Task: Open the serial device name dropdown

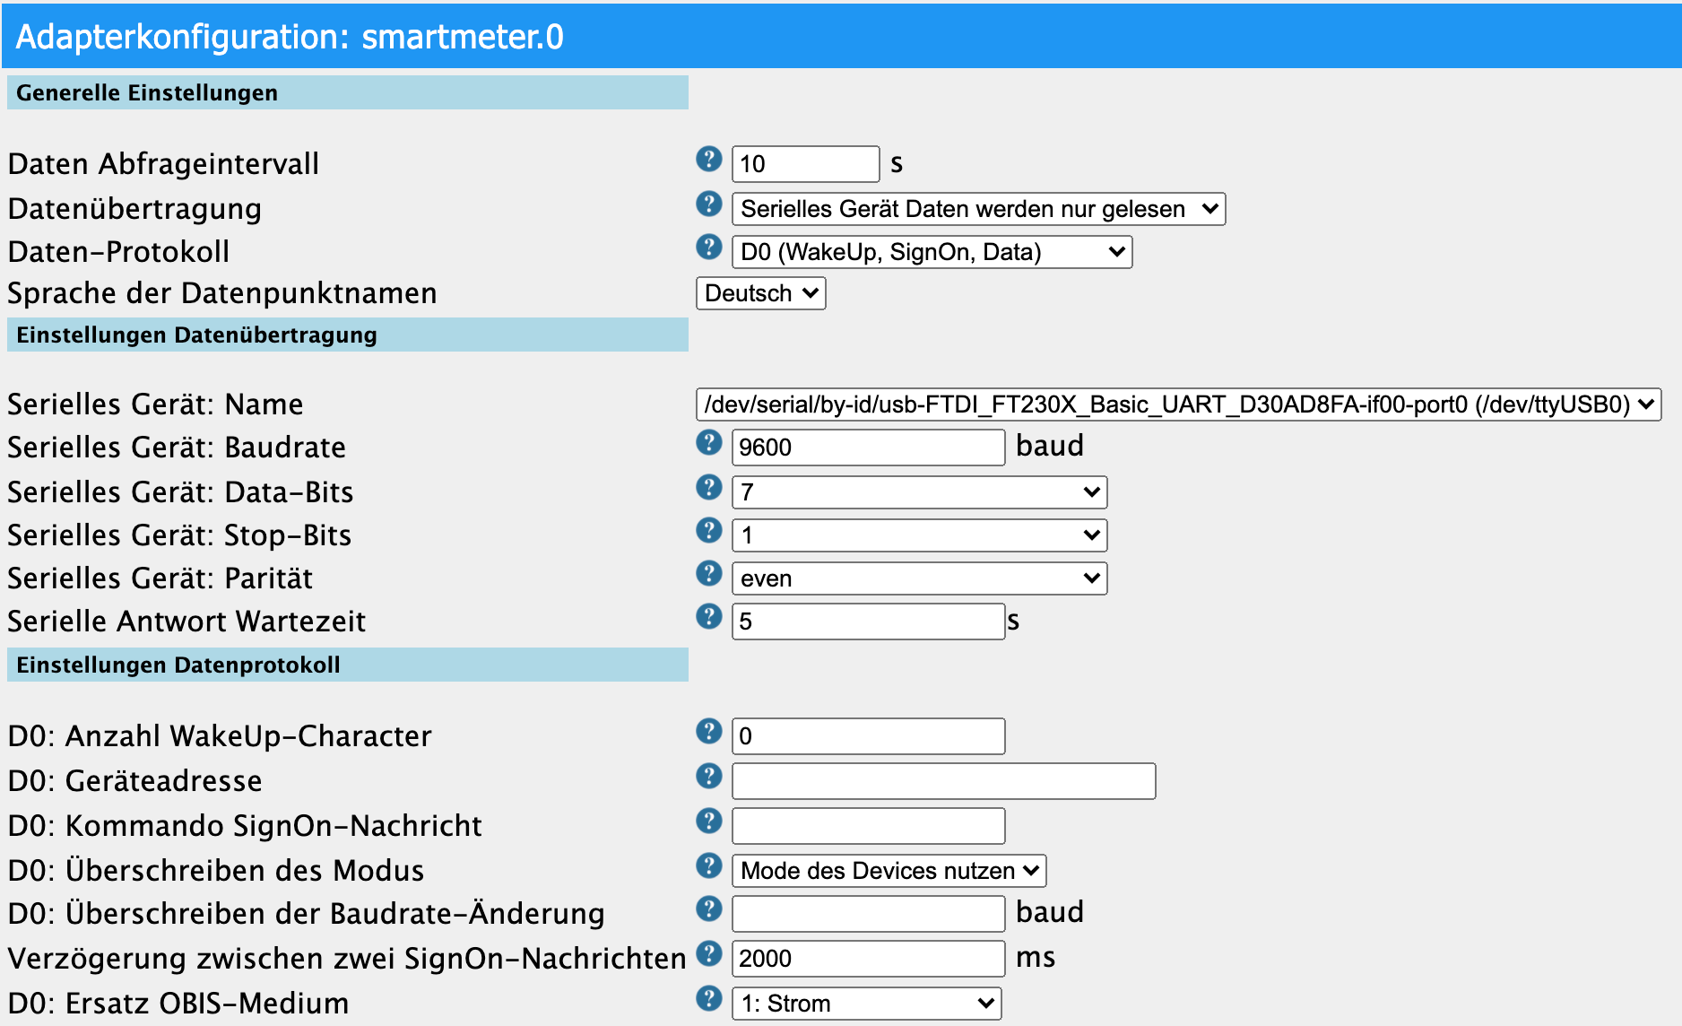Action: pyautogui.click(x=1178, y=404)
